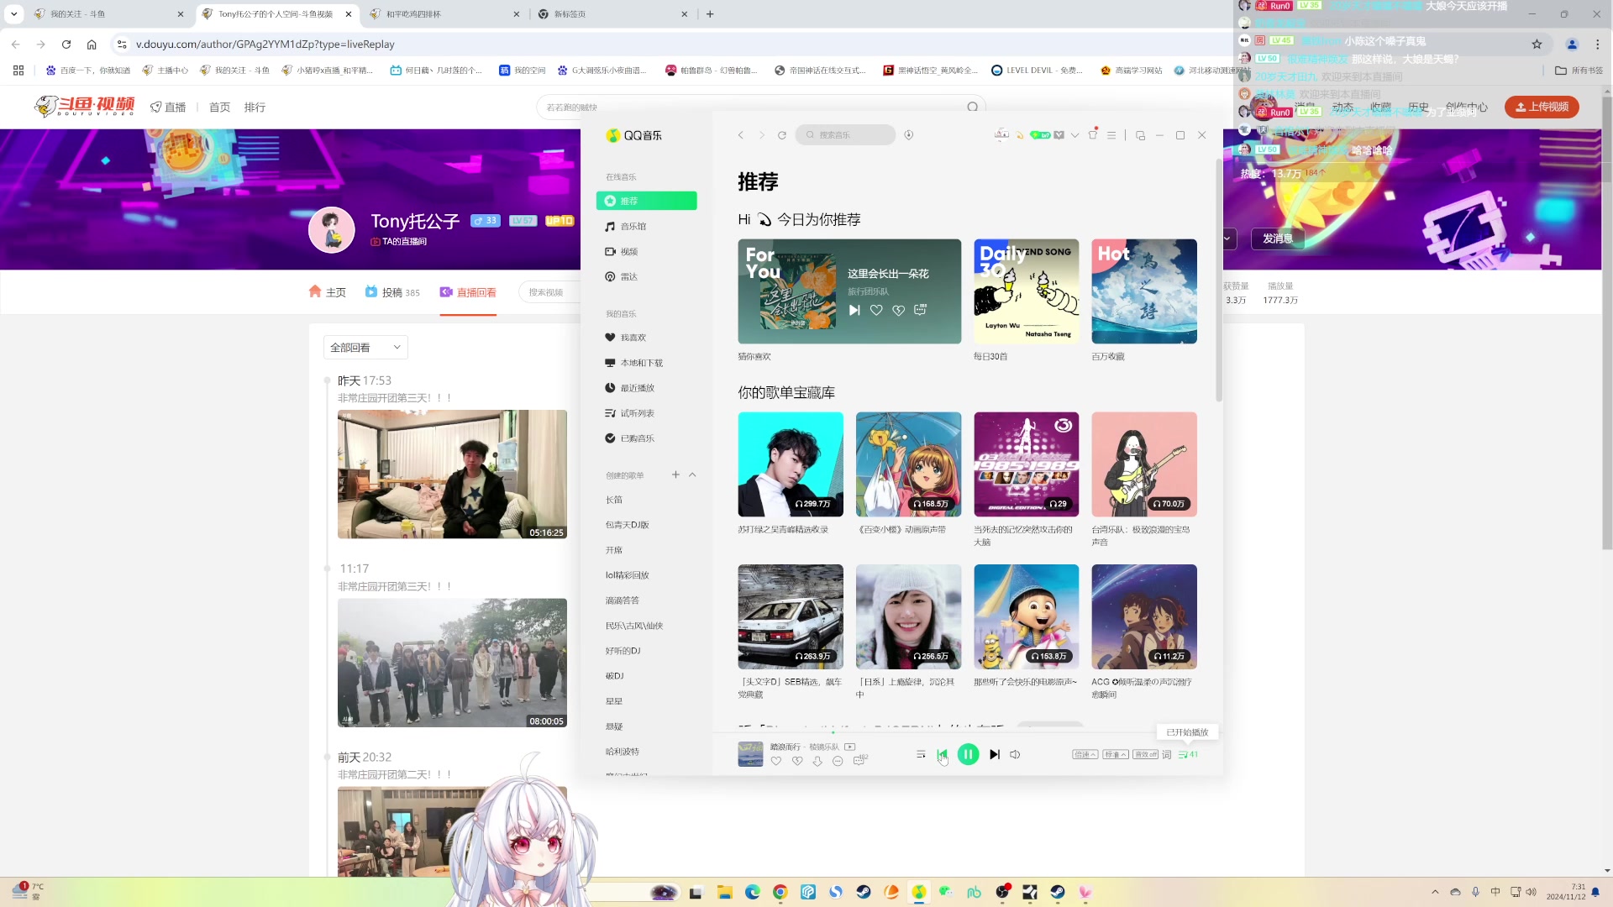Click the dislike broken-heart icon on For You card
Image resolution: width=1613 pixels, height=907 pixels.
pos(898,310)
